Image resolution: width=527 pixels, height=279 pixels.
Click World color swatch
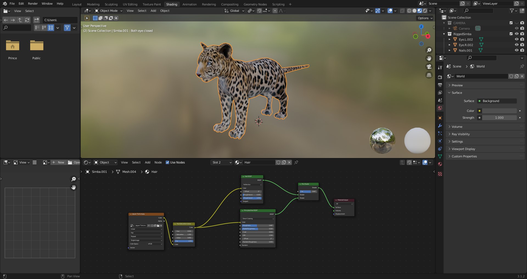(499, 111)
